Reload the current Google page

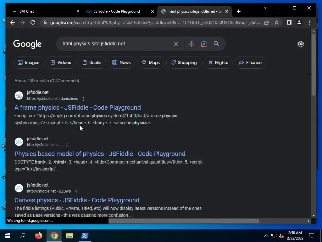[x=33, y=22]
